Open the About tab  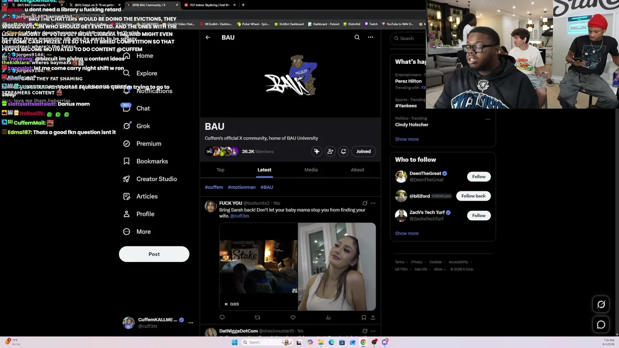(x=357, y=170)
